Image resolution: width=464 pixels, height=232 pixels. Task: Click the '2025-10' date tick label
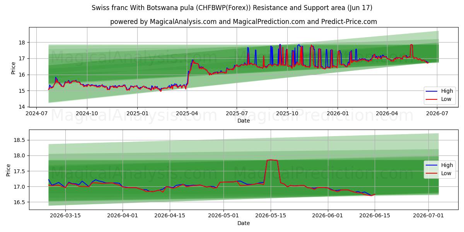287,114
